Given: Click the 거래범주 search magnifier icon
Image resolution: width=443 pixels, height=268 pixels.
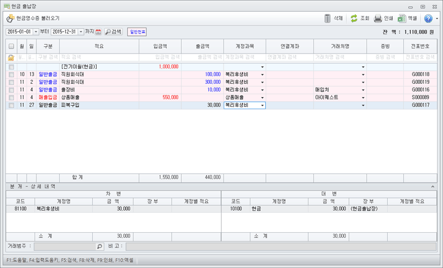Looking at the screenshot, I should [99, 246].
